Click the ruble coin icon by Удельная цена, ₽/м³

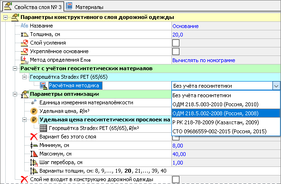click(34, 111)
